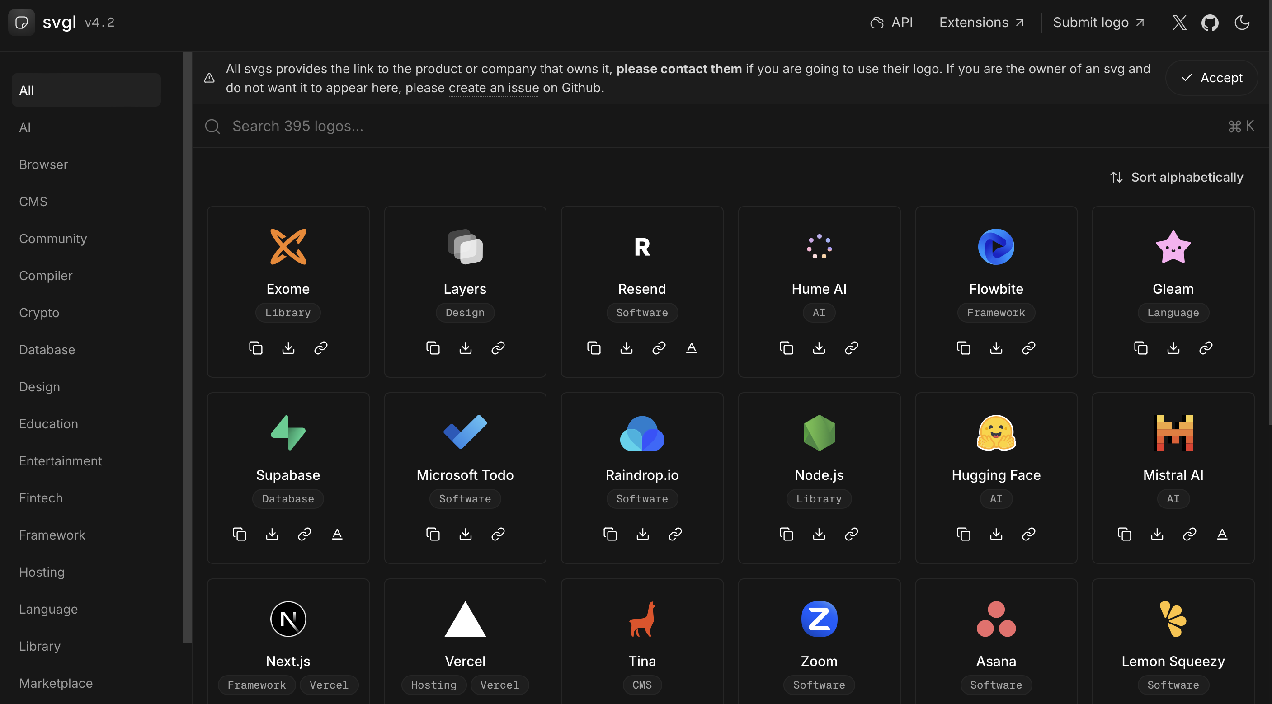Copy the Supabase SVG
Image resolution: width=1272 pixels, height=704 pixels.
pyautogui.click(x=240, y=534)
